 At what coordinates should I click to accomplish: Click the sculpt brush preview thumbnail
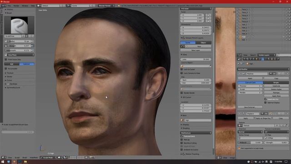click(x=19, y=26)
